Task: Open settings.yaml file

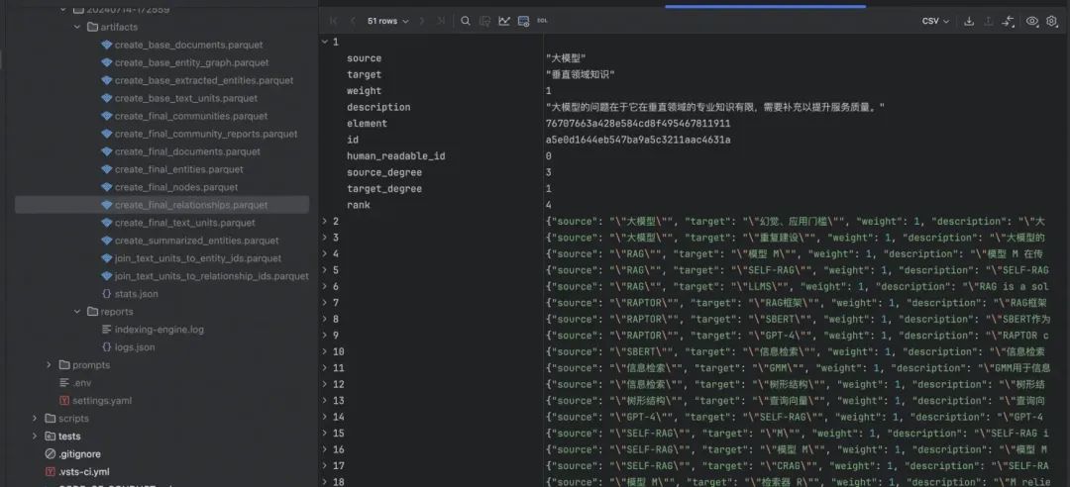Action: coord(102,400)
